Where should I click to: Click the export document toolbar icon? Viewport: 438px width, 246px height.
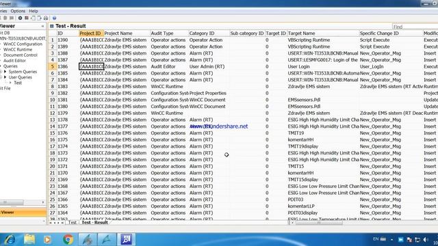click(x=39, y=18)
